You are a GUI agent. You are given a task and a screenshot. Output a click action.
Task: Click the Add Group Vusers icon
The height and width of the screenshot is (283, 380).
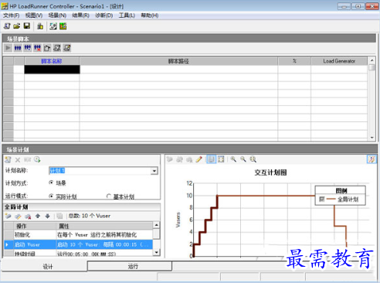pyautogui.click(x=28, y=48)
